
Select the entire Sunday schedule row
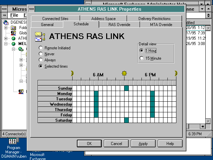[x=55, y=88]
